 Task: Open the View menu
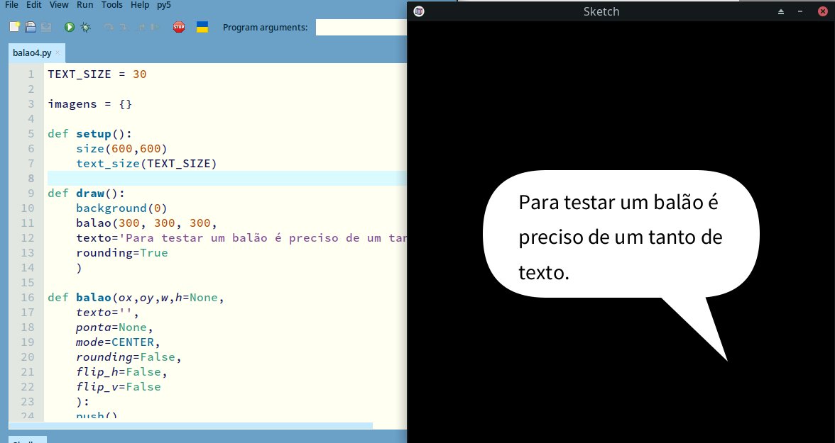(59, 5)
